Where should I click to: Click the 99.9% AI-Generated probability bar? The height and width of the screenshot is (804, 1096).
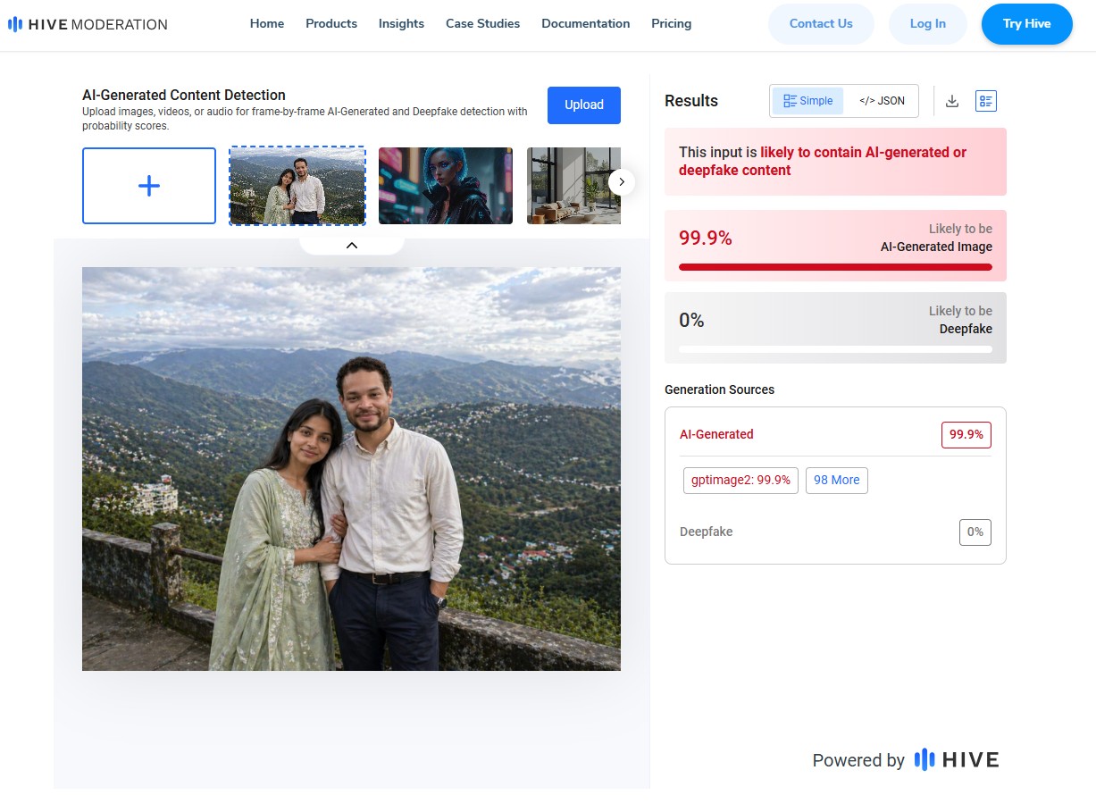pos(835,266)
